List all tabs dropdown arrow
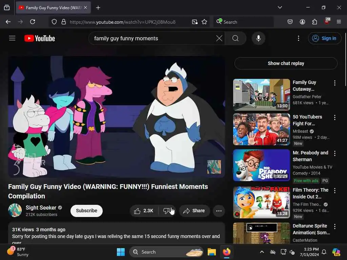Image resolution: width=347 pixels, height=260 pixels. (x=280, y=7)
